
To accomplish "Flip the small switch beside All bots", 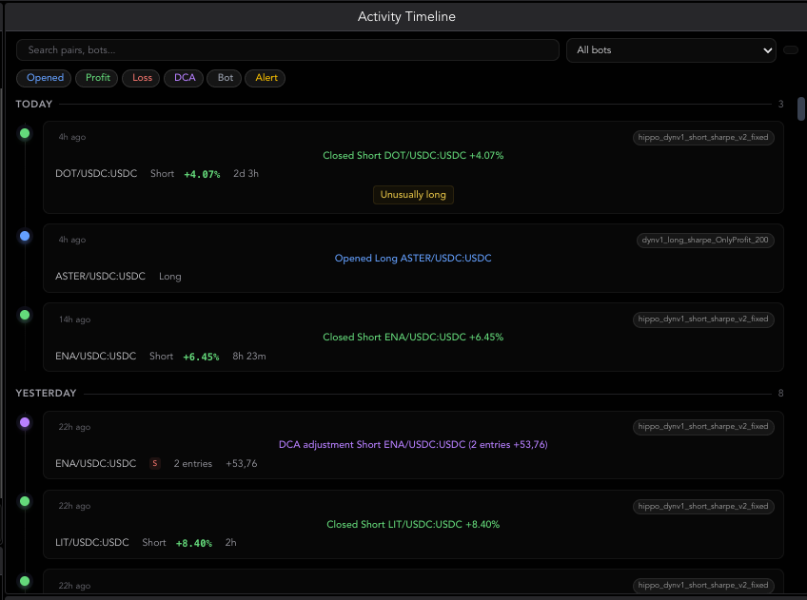I will point(791,49).
